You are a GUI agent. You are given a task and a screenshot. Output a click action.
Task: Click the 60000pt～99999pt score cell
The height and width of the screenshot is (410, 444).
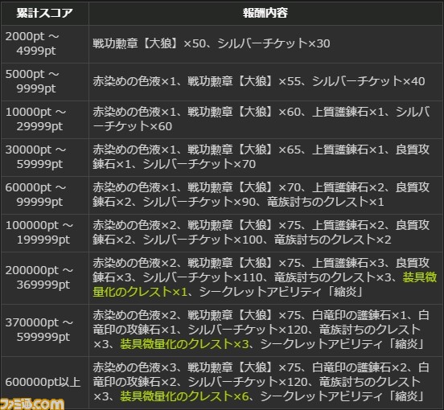[45, 195]
